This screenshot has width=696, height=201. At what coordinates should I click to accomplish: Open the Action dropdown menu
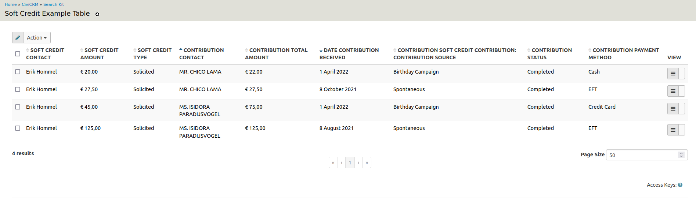(x=37, y=38)
